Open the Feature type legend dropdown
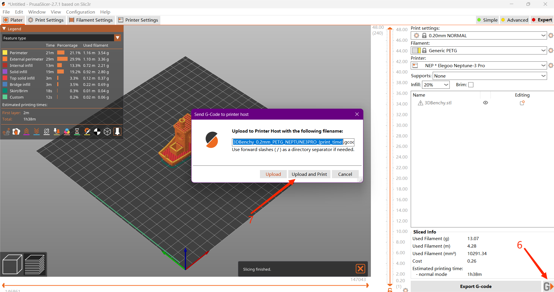 point(118,38)
